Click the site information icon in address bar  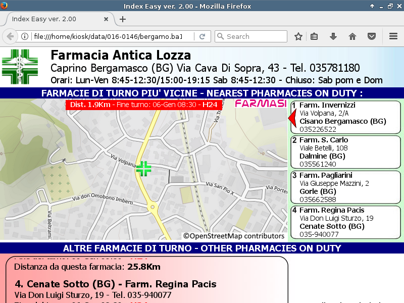(x=24, y=36)
